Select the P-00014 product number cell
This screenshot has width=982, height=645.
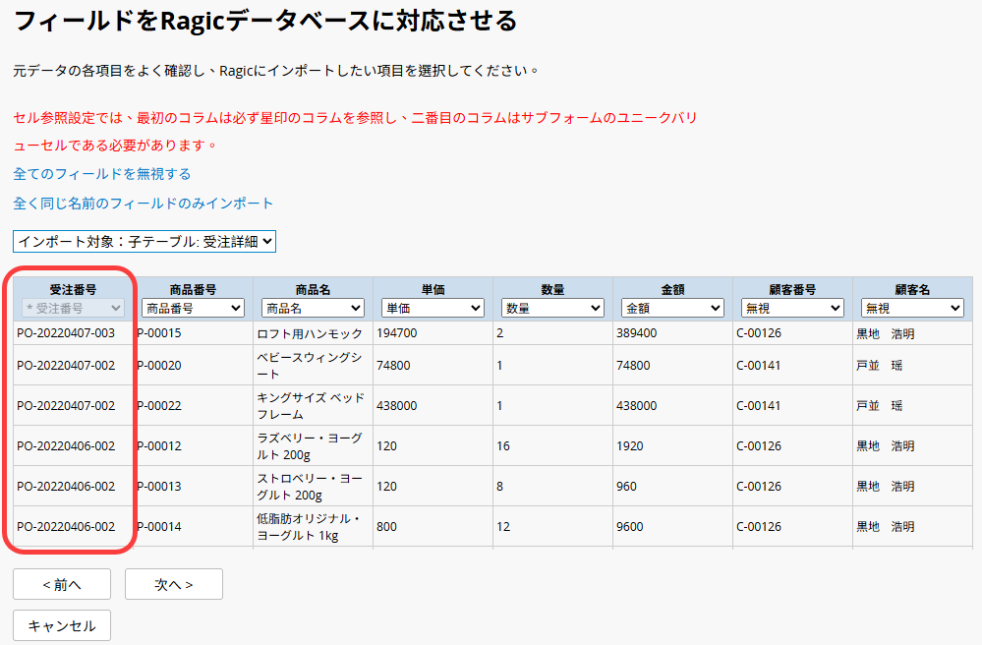coord(159,527)
